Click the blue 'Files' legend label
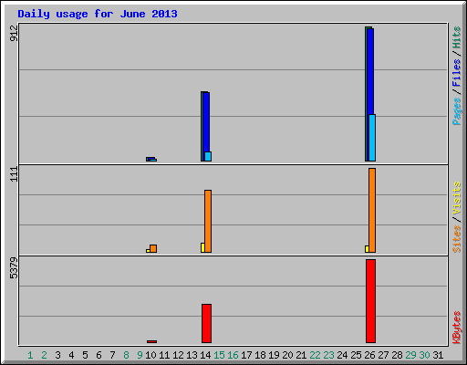 coord(456,72)
